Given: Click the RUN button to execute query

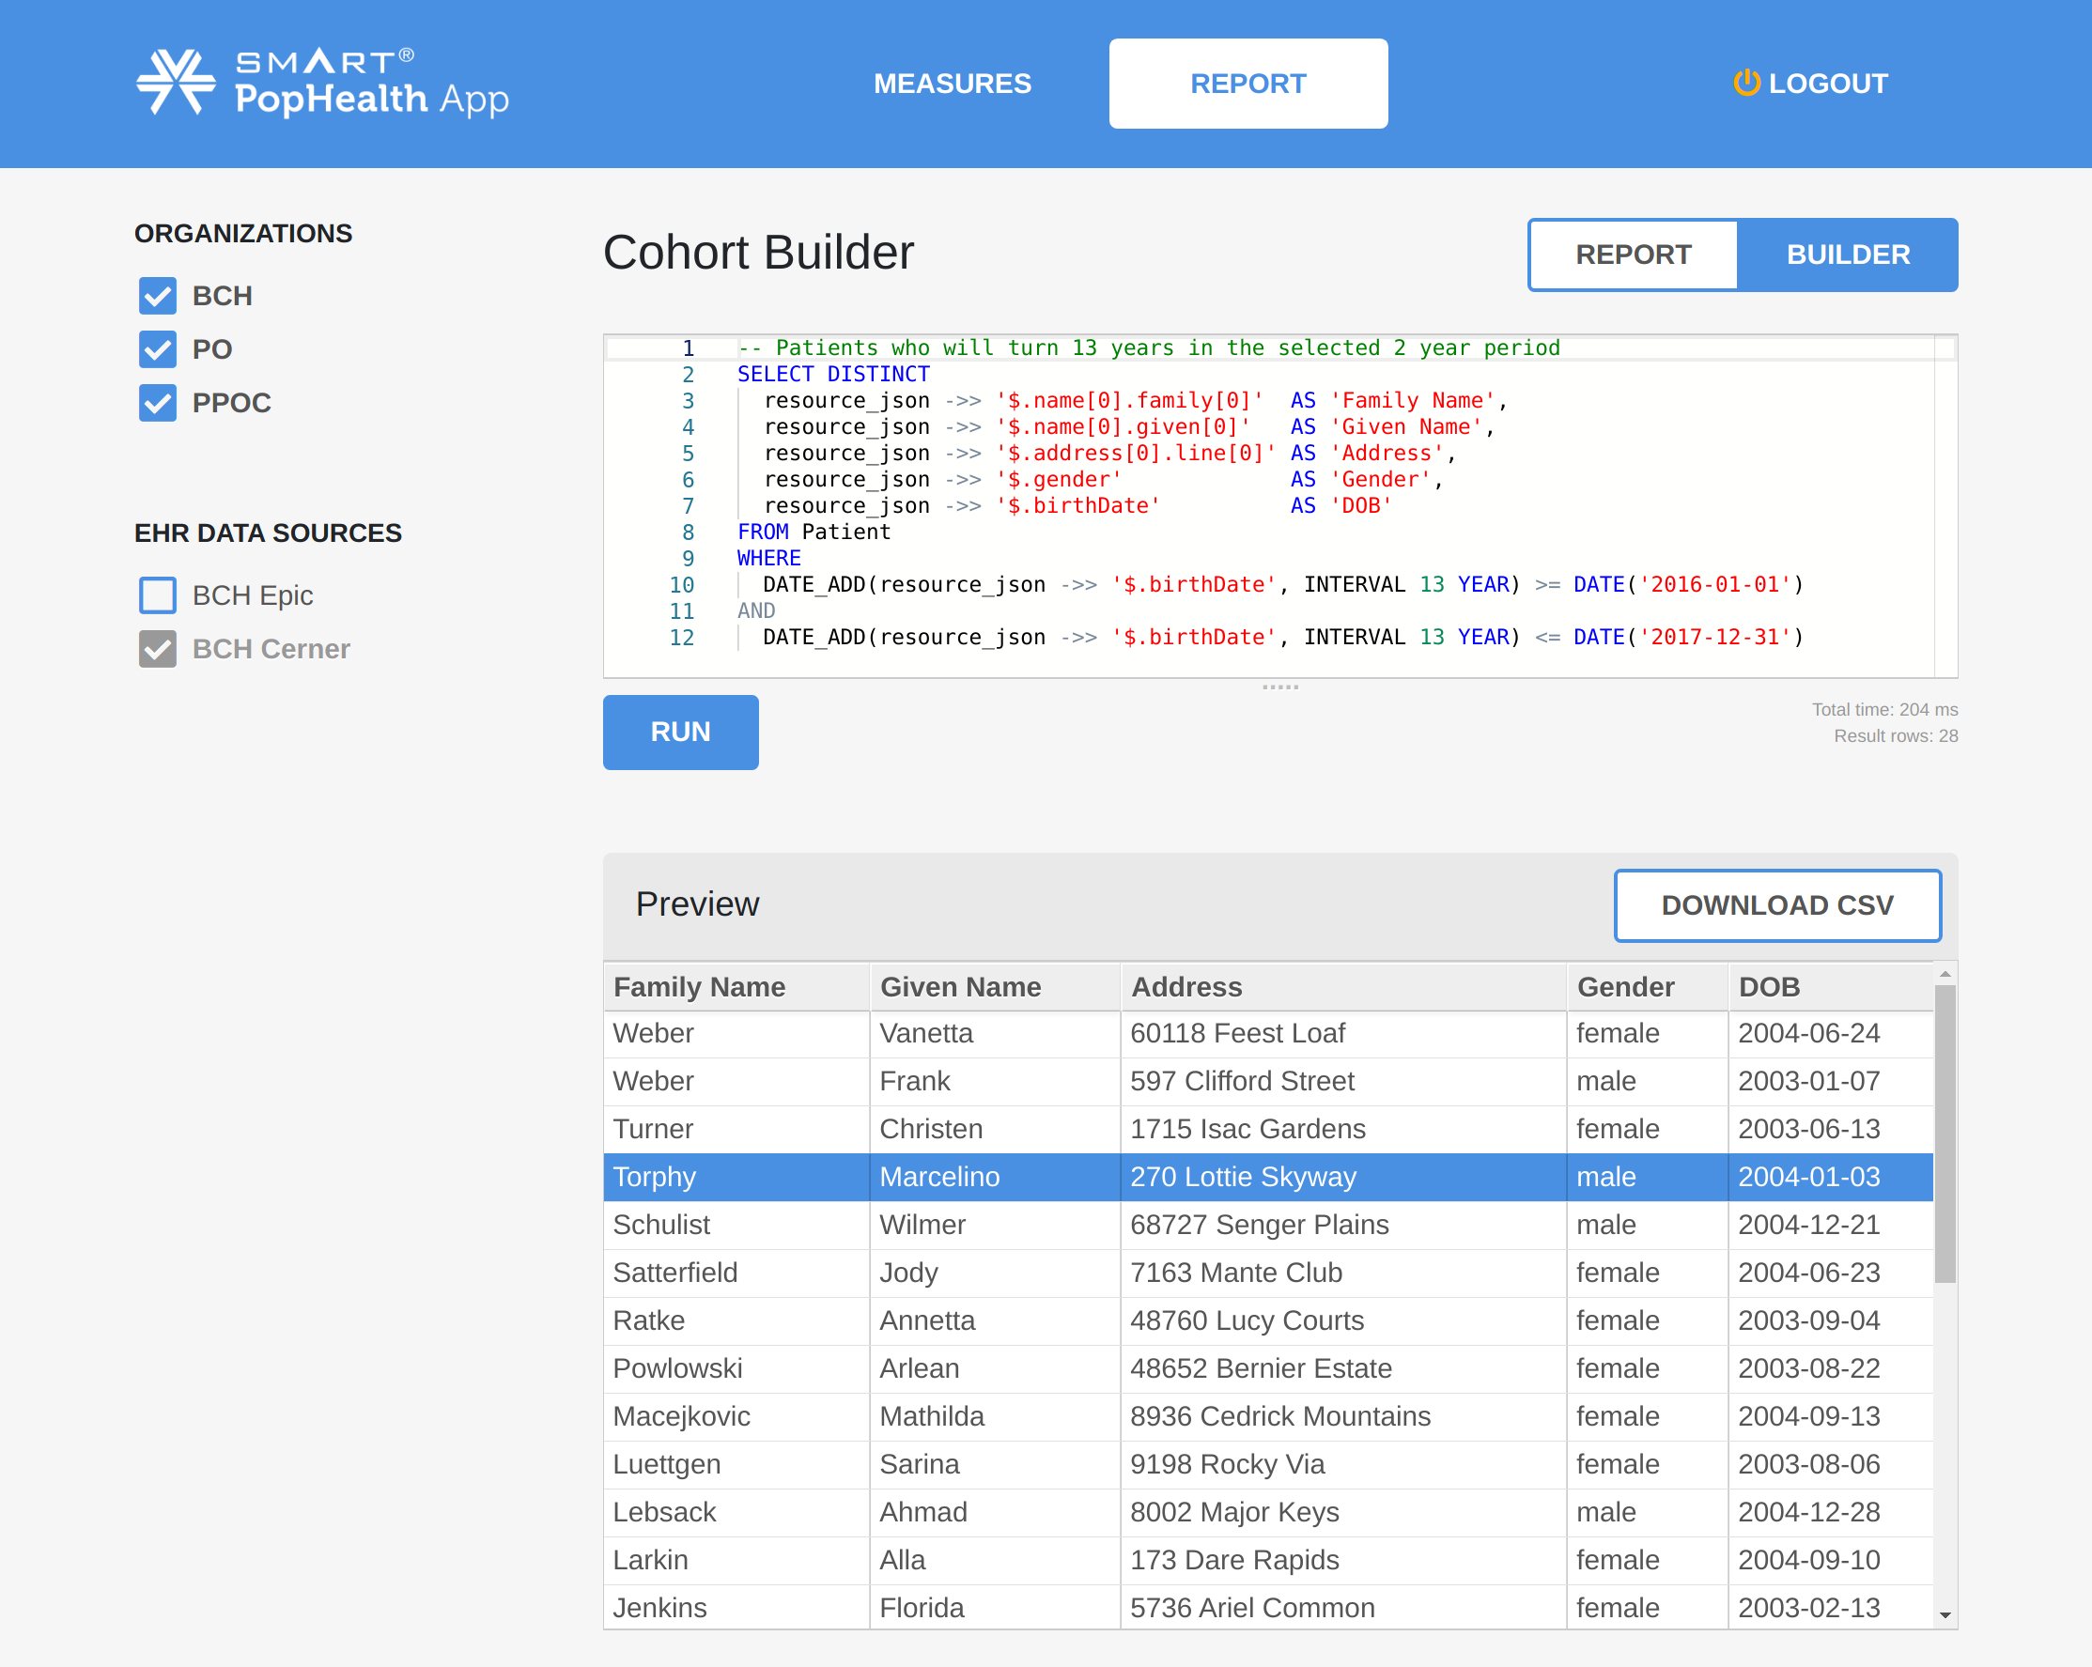Looking at the screenshot, I should 680,732.
